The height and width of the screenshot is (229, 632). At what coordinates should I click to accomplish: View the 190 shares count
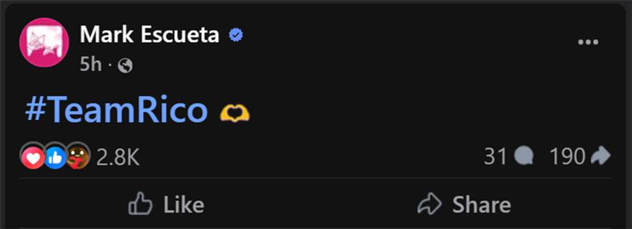pyautogui.click(x=567, y=157)
